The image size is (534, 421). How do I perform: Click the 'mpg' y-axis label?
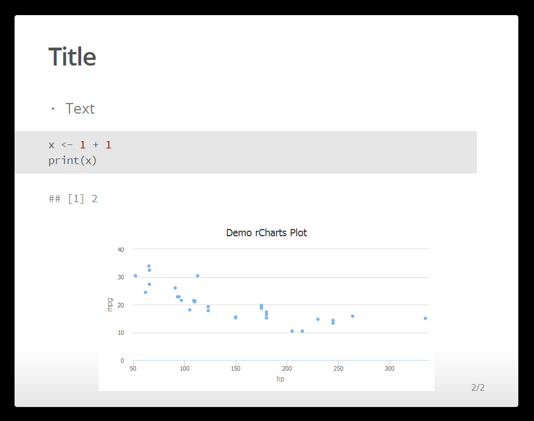(x=110, y=305)
